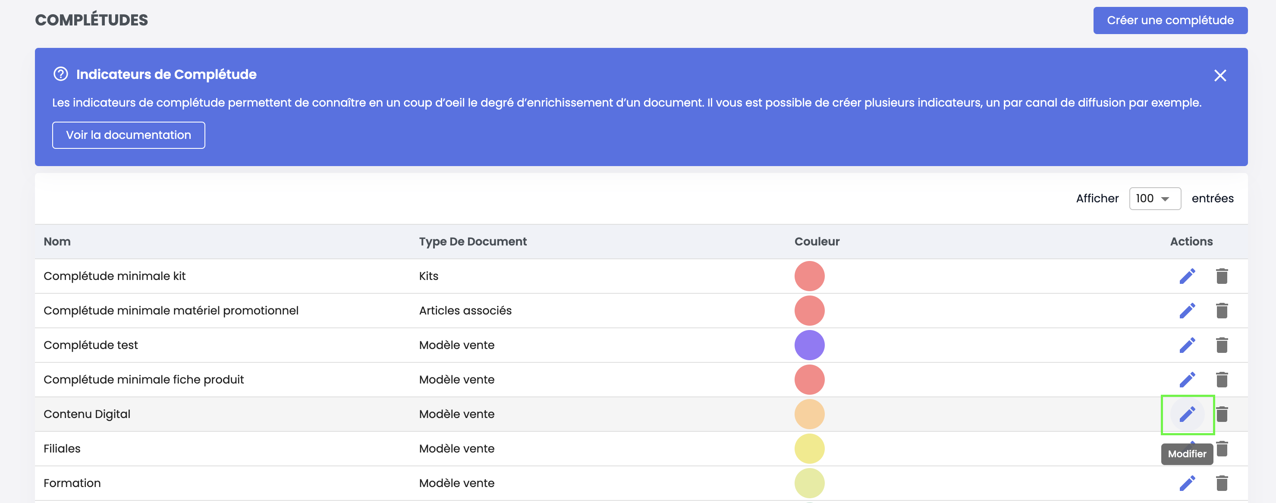Edit the Complétude minimale kit row
This screenshot has width=1276, height=503.
pyautogui.click(x=1187, y=276)
